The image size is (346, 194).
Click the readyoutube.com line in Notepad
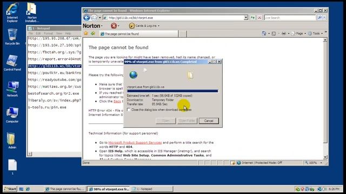pos(55,80)
